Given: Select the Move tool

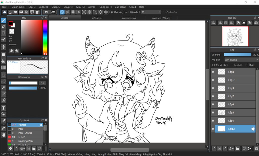Looking at the screenshot, I should (4, 47).
